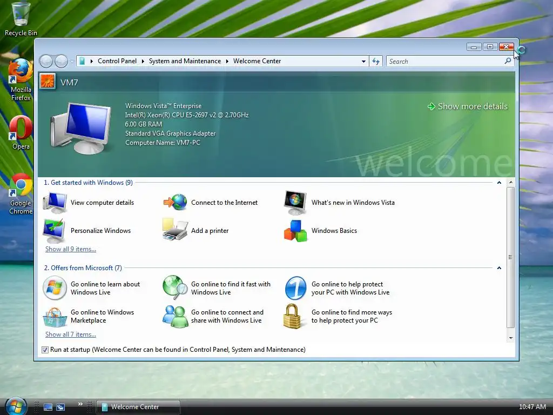Screen dimensions: 553x415
Task: Click the Get started with Windows heading
Action: coord(88,183)
